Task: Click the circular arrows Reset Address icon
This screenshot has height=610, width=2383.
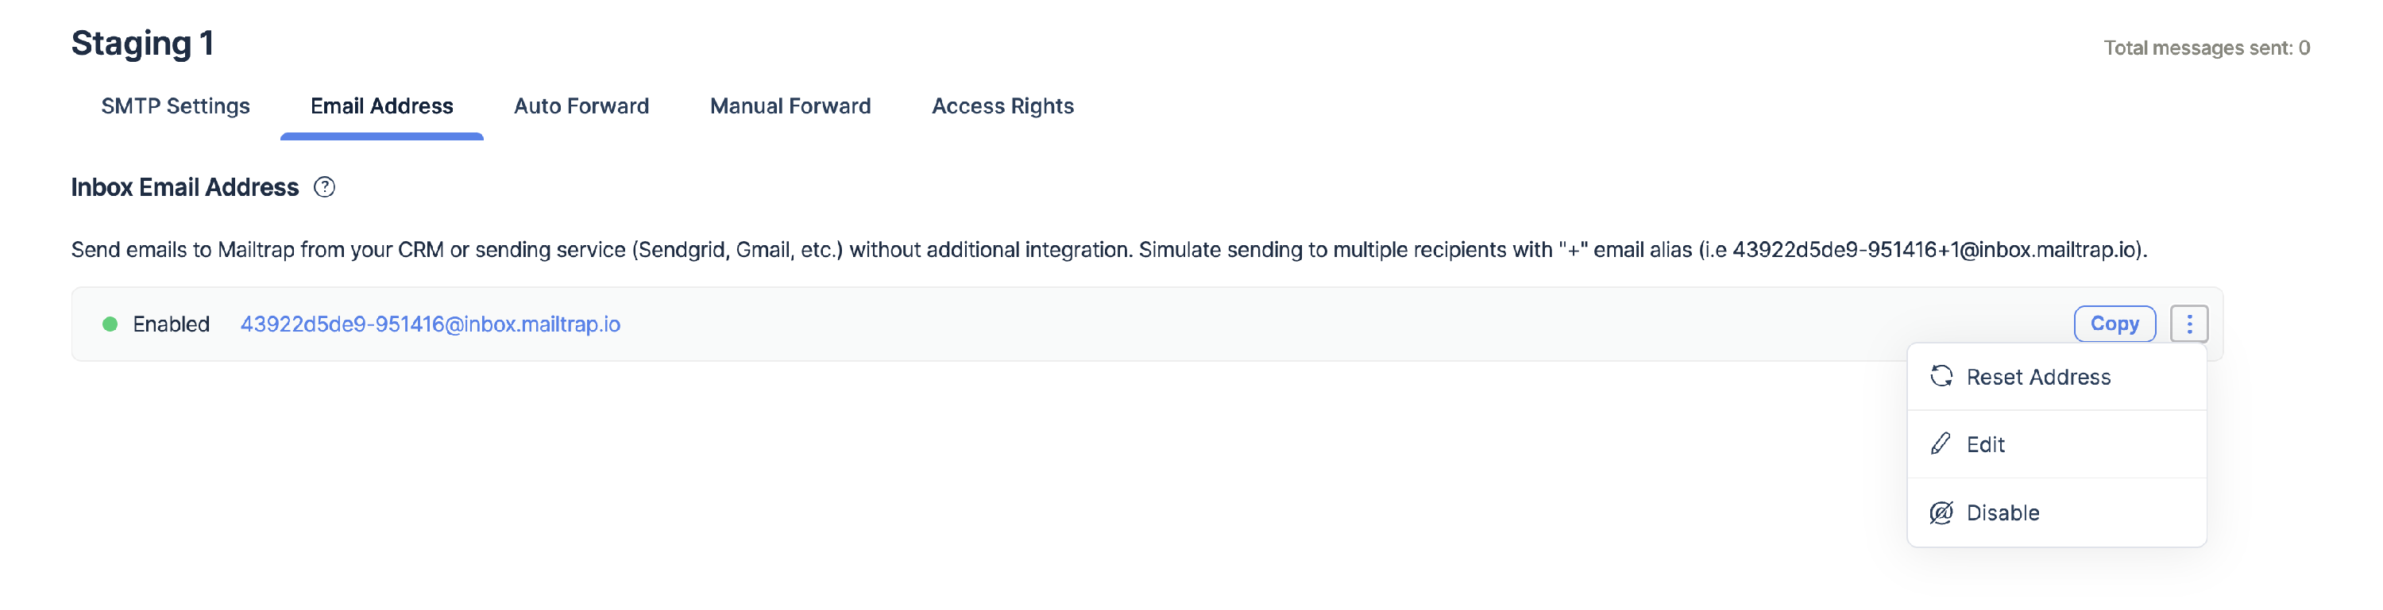Action: [x=1941, y=376]
